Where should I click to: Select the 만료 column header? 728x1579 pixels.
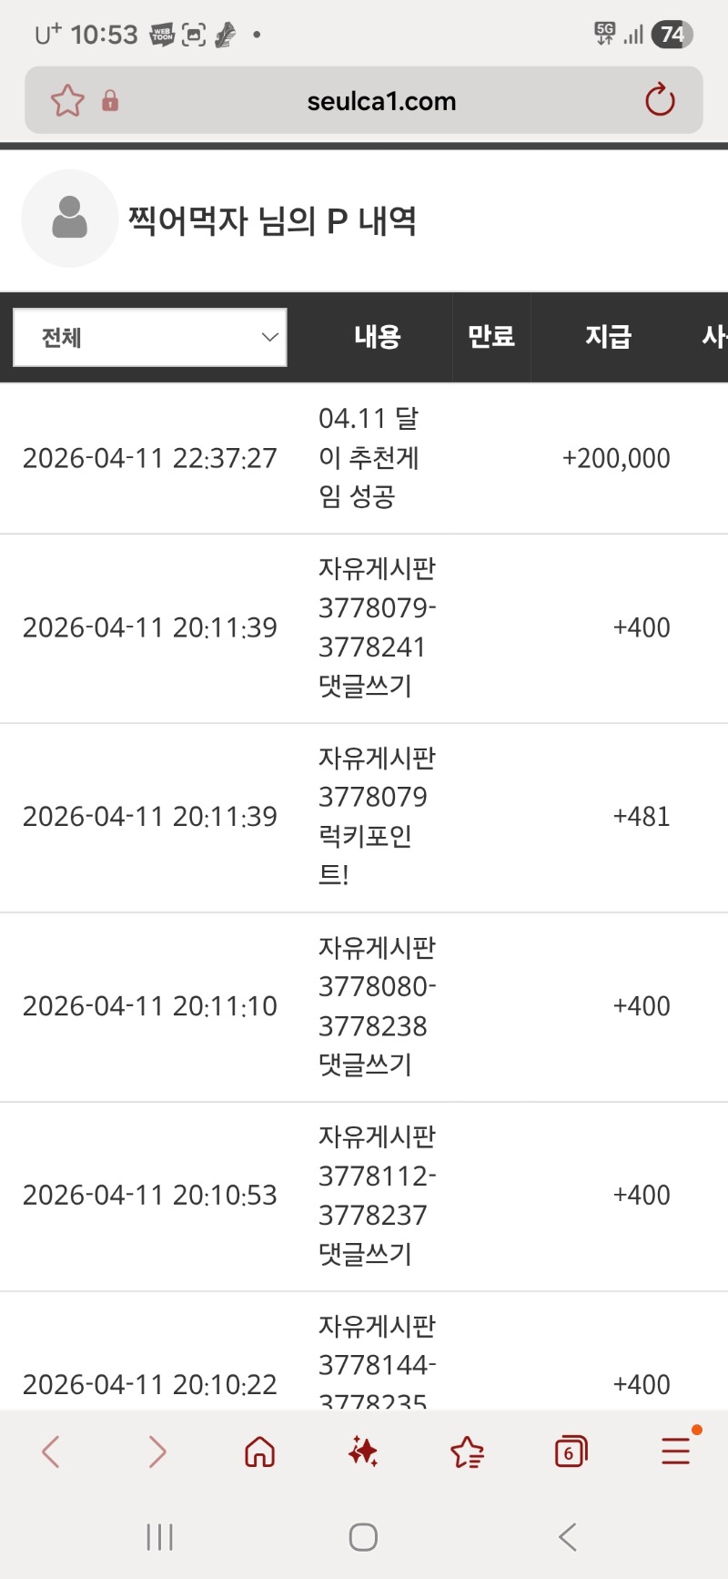[491, 337]
